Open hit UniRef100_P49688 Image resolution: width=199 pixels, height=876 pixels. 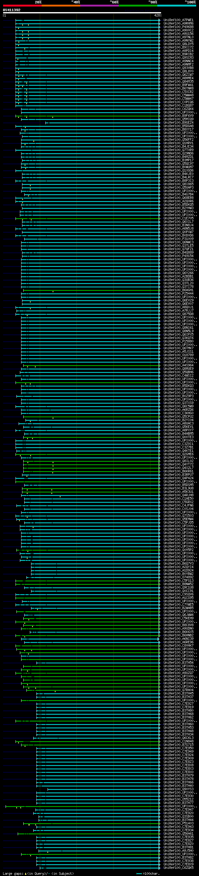coord(178,27)
